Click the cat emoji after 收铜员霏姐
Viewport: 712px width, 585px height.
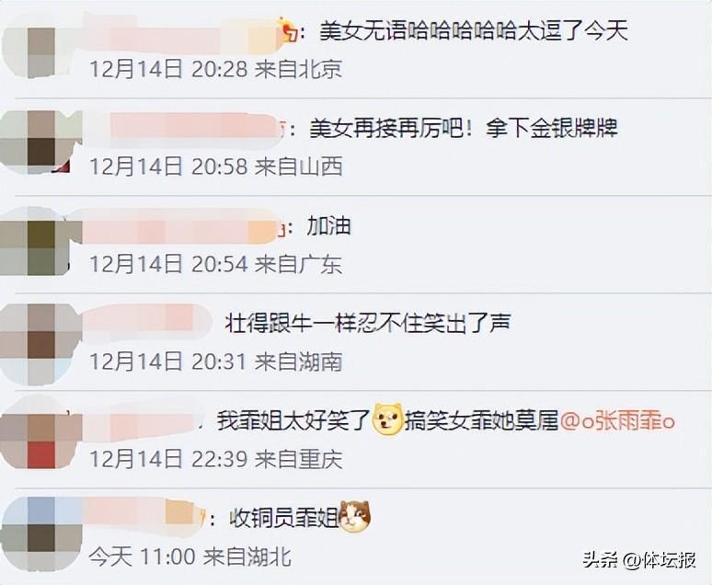pyautogui.click(x=356, y=516)
